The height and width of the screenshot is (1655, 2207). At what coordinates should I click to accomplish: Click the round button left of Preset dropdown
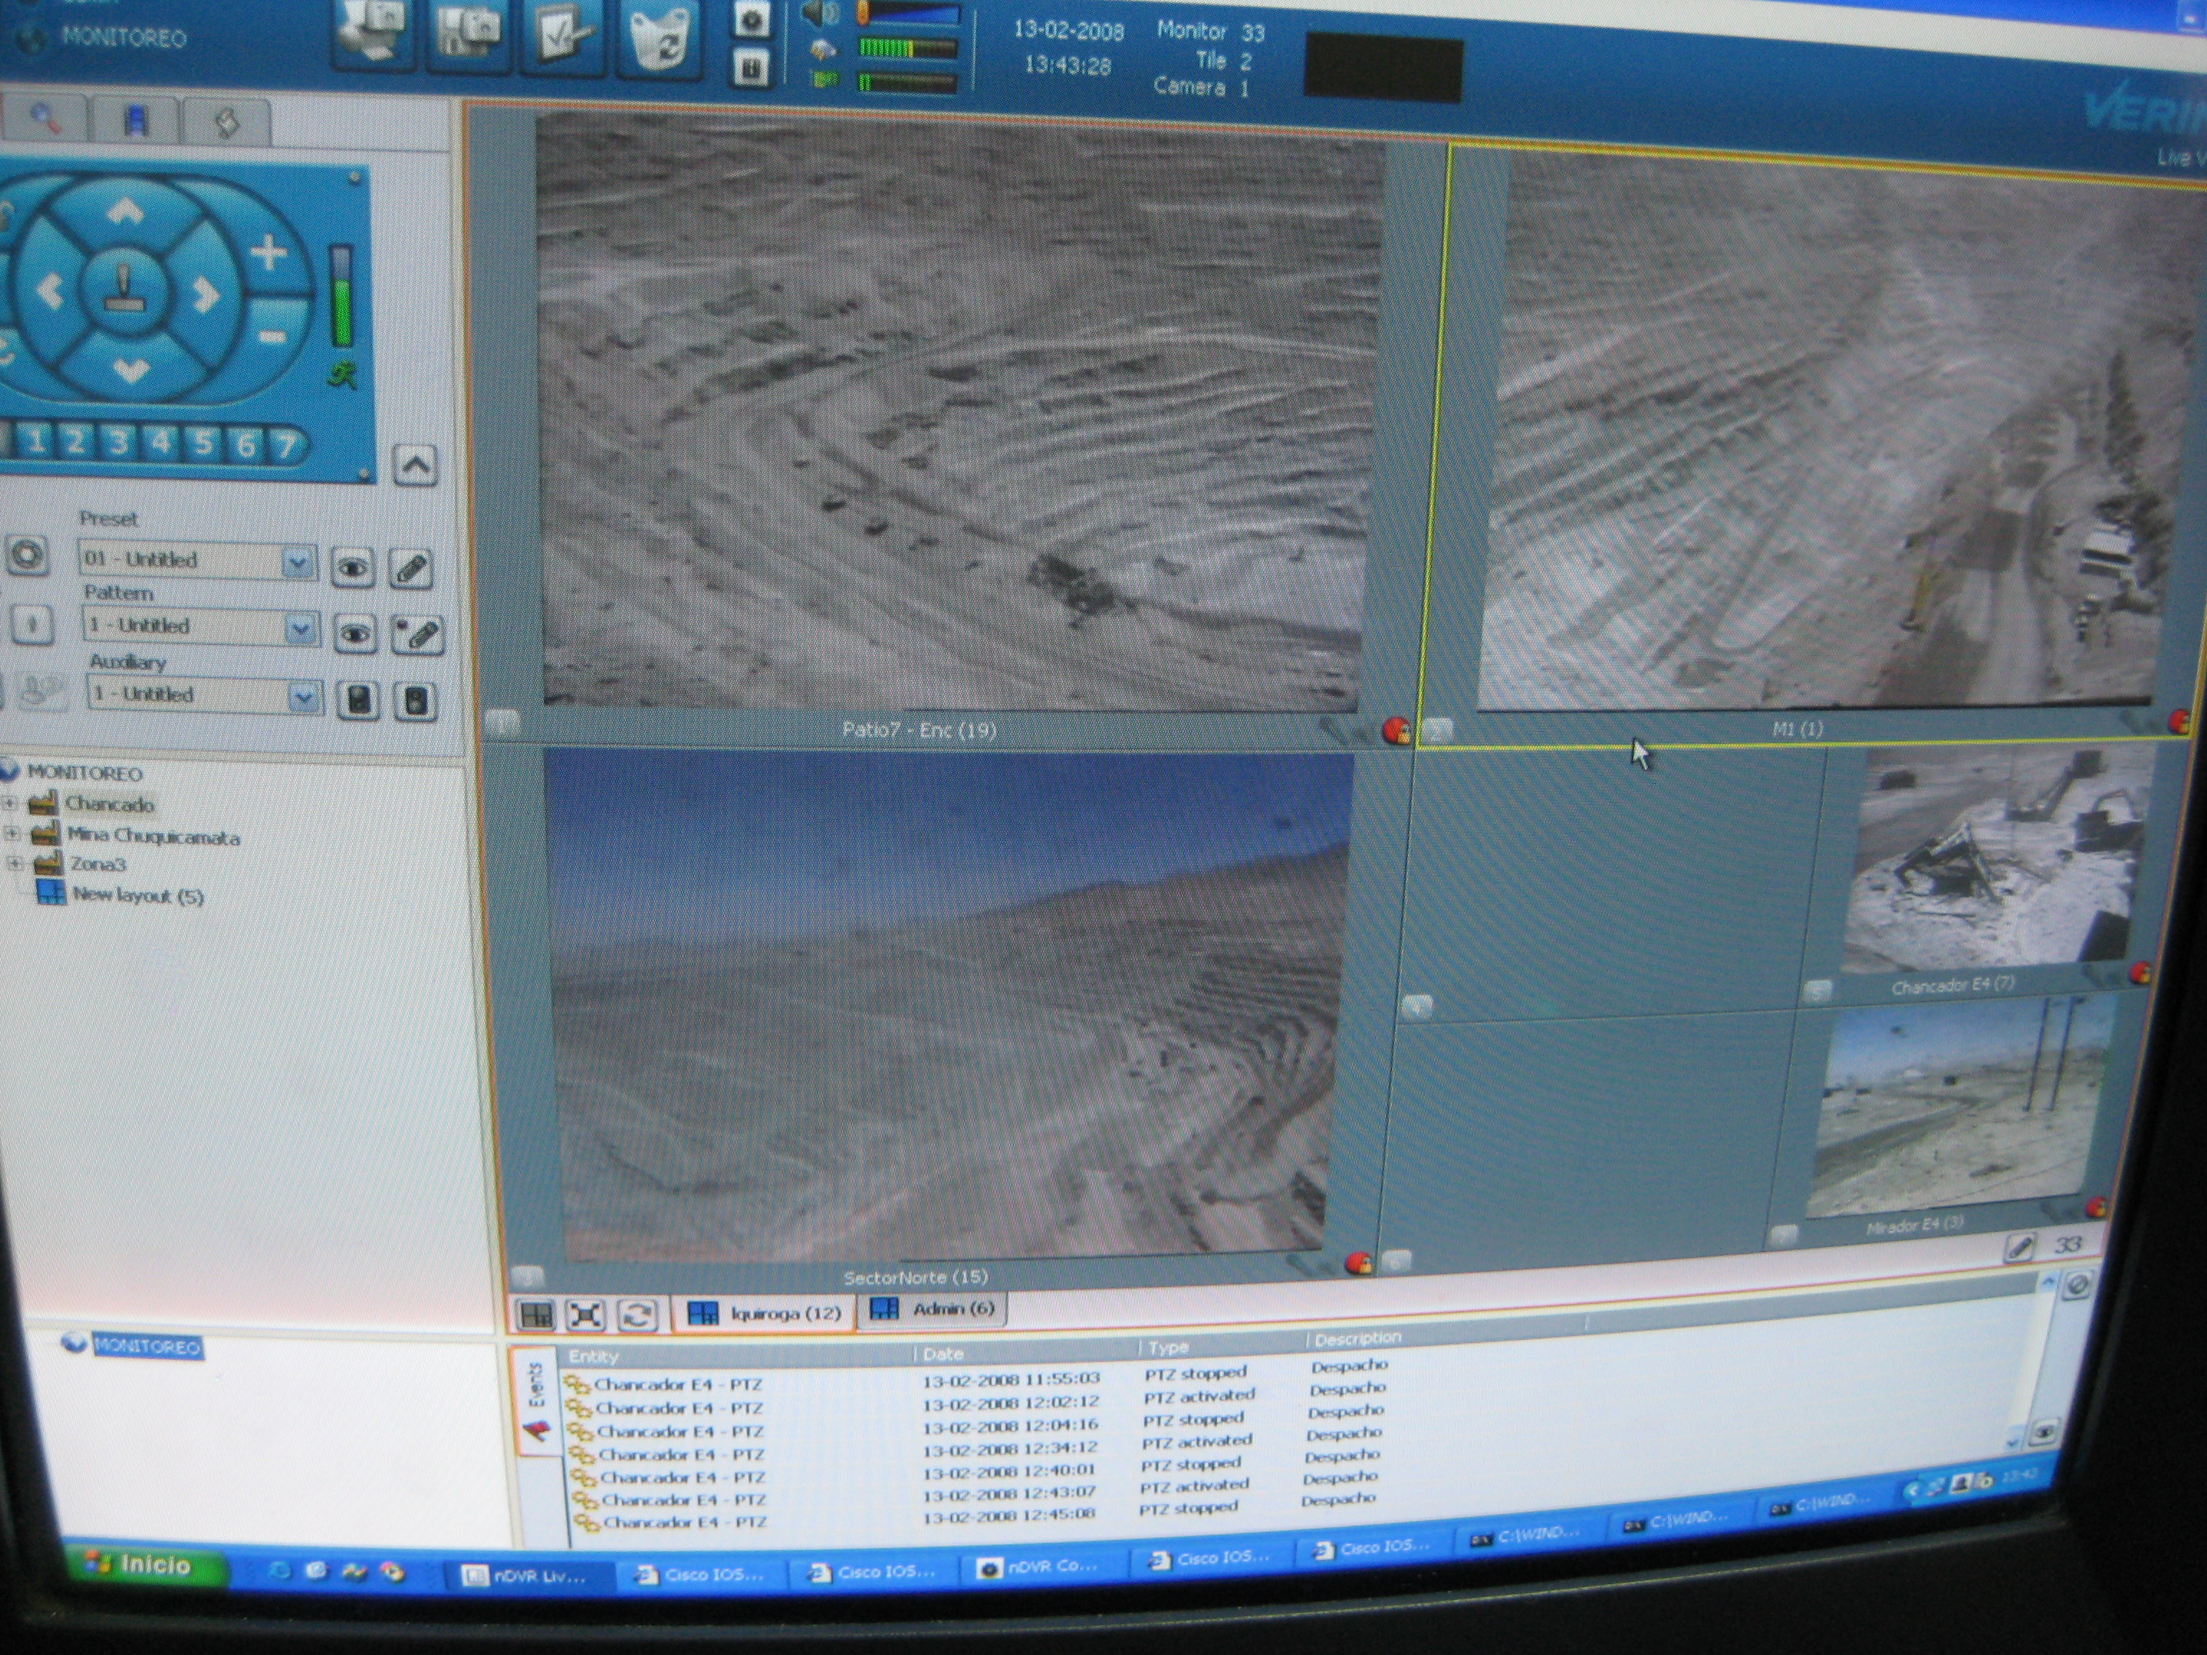click(x=27, y=555)
